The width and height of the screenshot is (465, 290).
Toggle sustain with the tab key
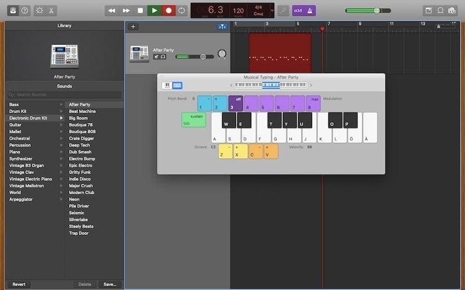(194, 120)
